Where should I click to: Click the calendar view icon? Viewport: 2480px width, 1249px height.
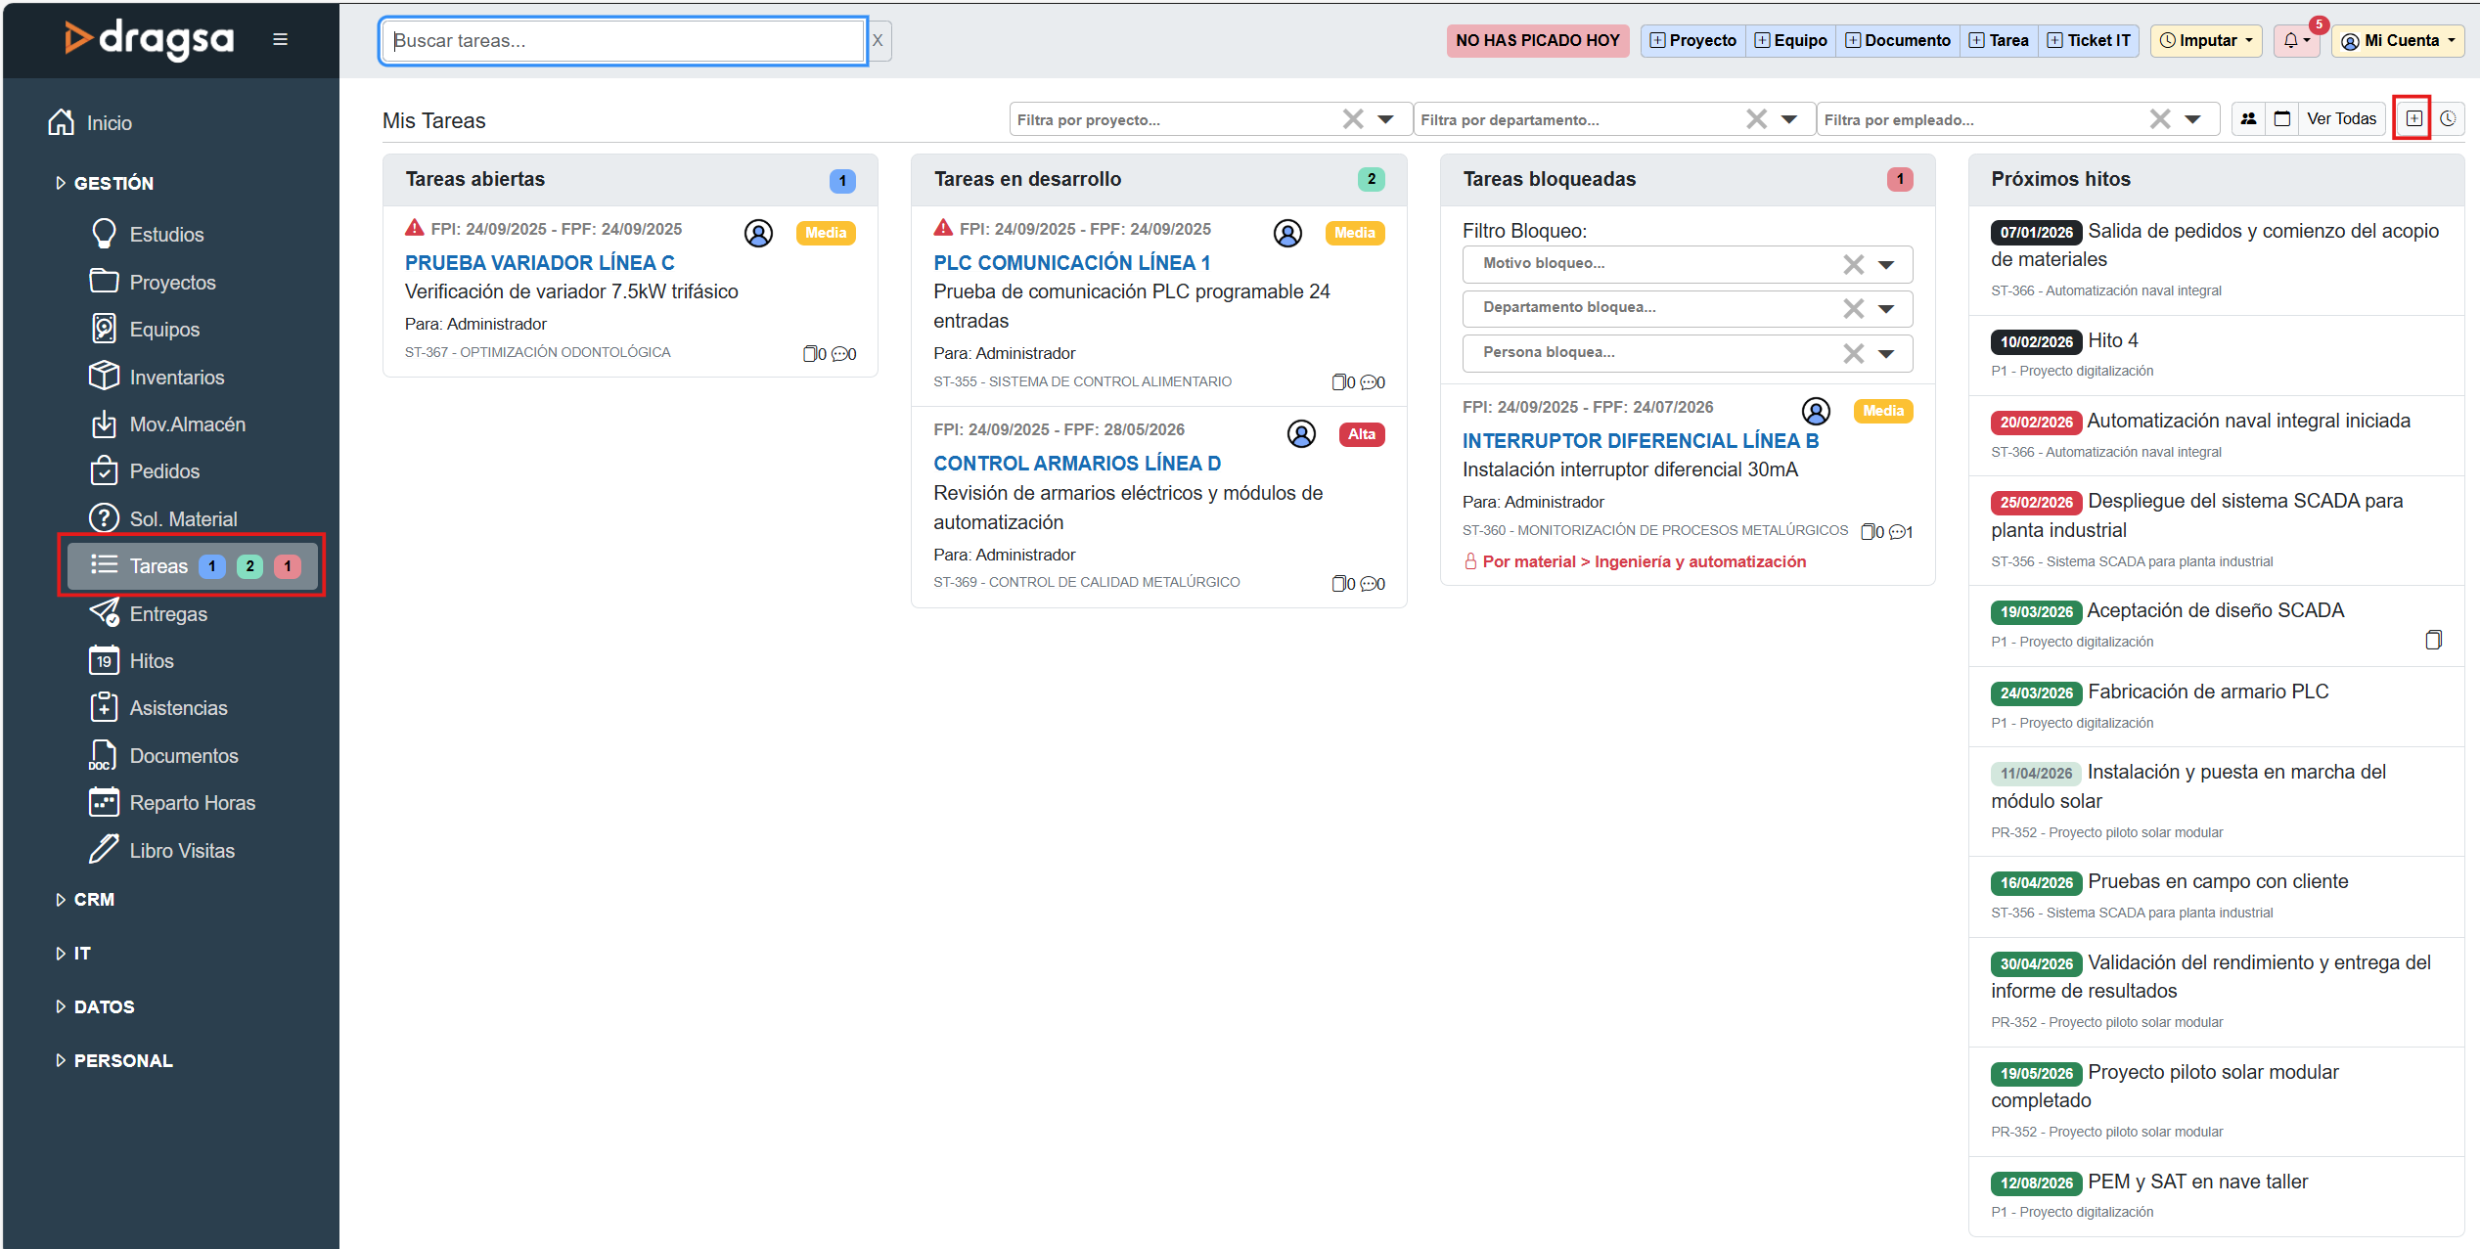[x=2282, y=119]
